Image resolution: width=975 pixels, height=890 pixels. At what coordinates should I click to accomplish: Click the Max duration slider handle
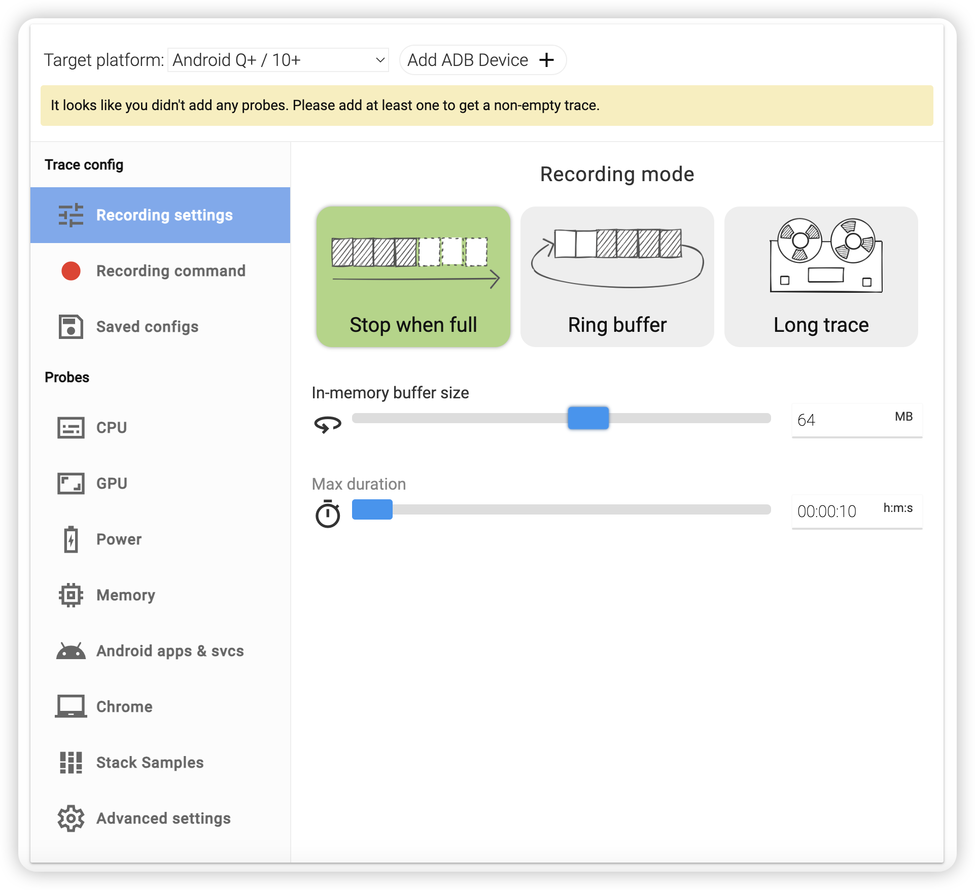click(x=372, y=509)
